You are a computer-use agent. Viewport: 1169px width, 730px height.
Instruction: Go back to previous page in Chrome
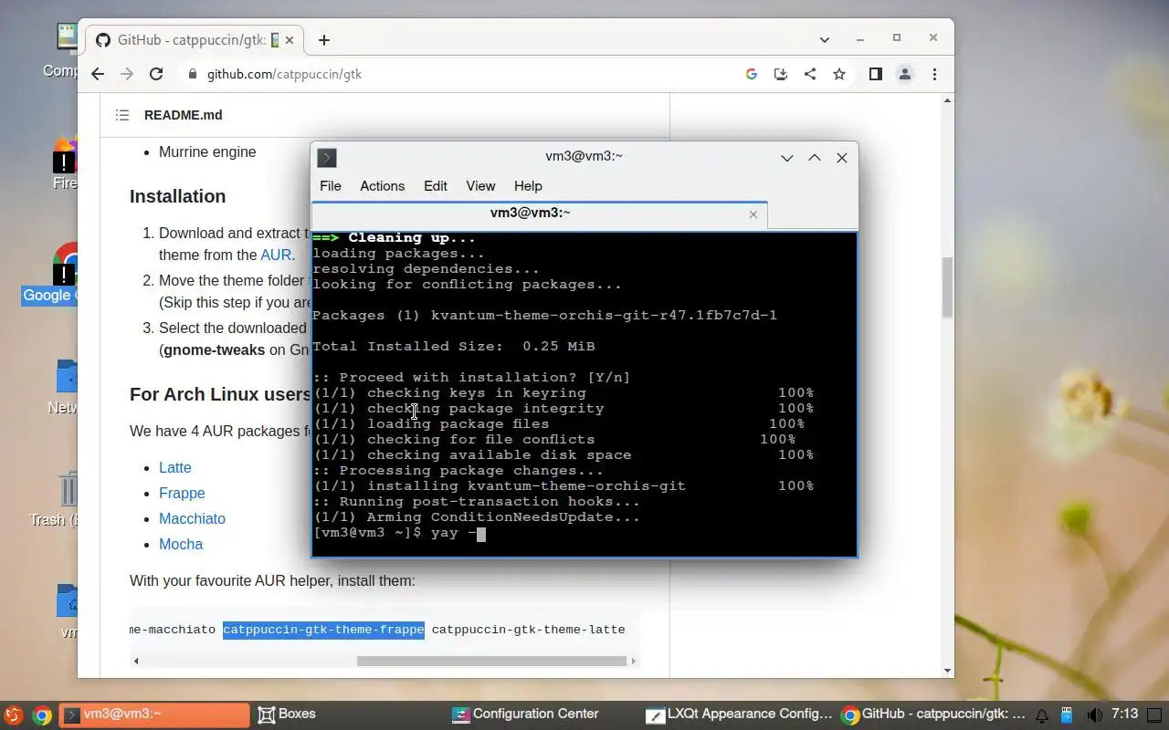click(x=99, y=74)
